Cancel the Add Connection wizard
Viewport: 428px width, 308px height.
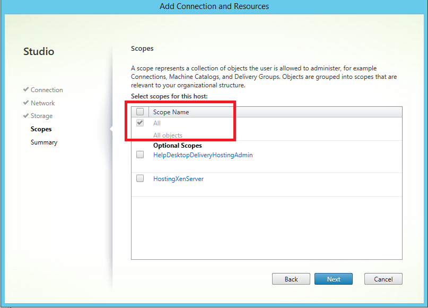pos(383,279)
